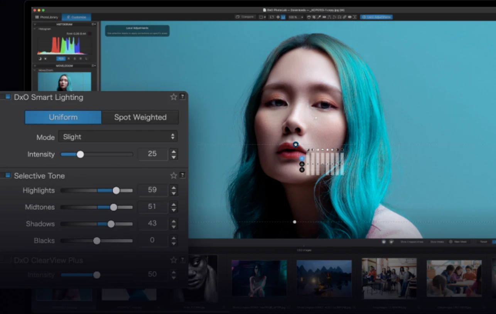Select the RGB histogram channel button
The image size is (496, 314).
61,58
